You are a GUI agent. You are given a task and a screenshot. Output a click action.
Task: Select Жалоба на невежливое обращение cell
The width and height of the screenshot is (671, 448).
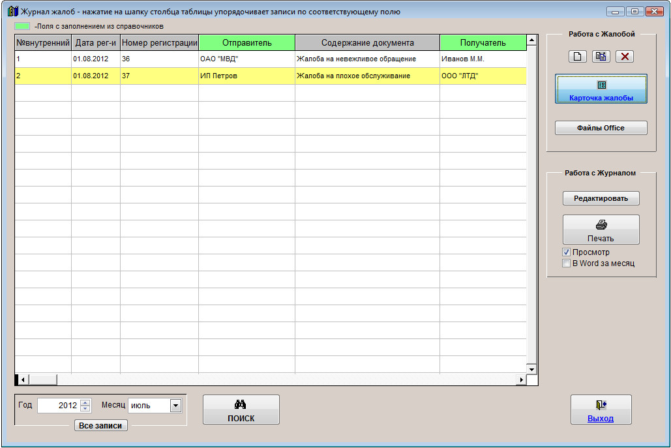pos(368,59)
